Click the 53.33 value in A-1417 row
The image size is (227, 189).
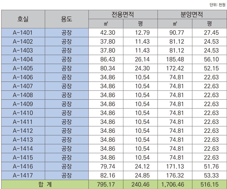click(x=211, y=175)
